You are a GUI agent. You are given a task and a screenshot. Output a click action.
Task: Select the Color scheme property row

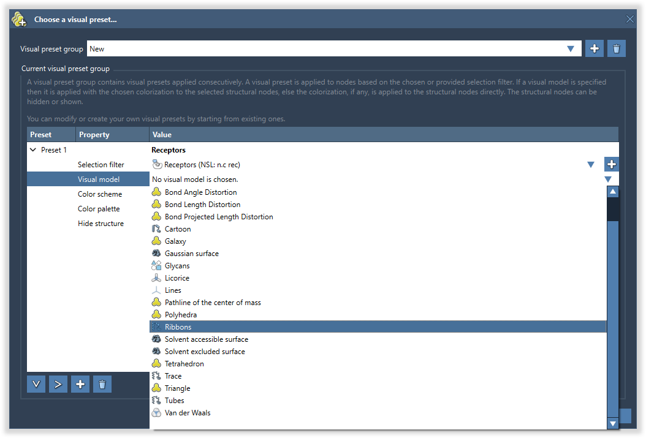[x=99, y=194]
